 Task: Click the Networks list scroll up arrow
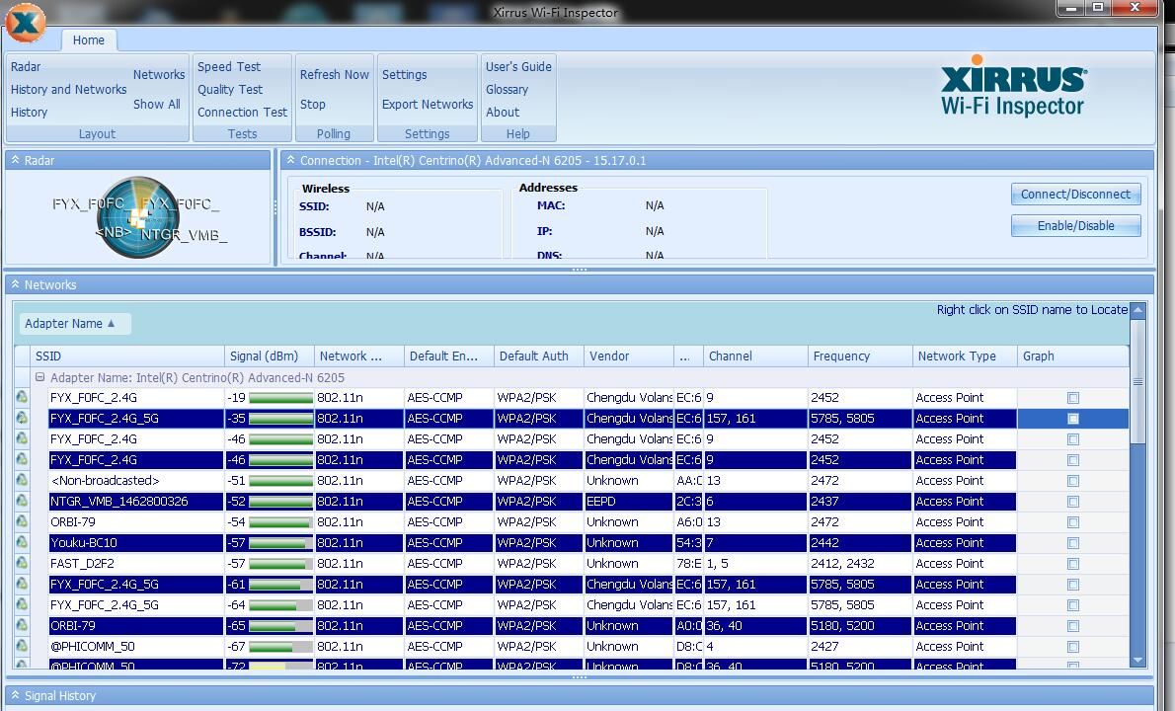(1138, 310)
